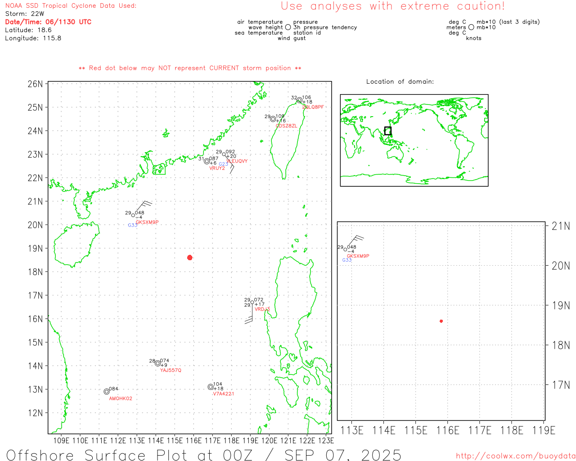Click the legend circle next to 'wave height'
The width and height of the screenshot is (576, 461).
click(288, 27)
